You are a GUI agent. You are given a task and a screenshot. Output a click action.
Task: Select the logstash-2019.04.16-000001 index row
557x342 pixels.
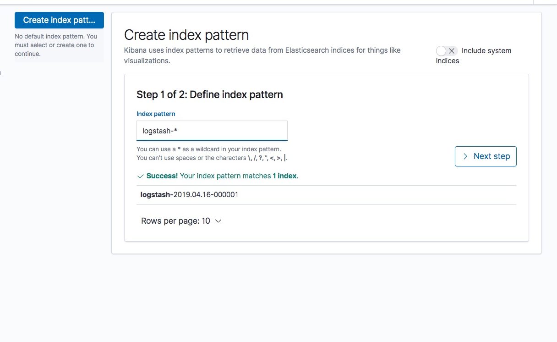click(x=326, y=195)
